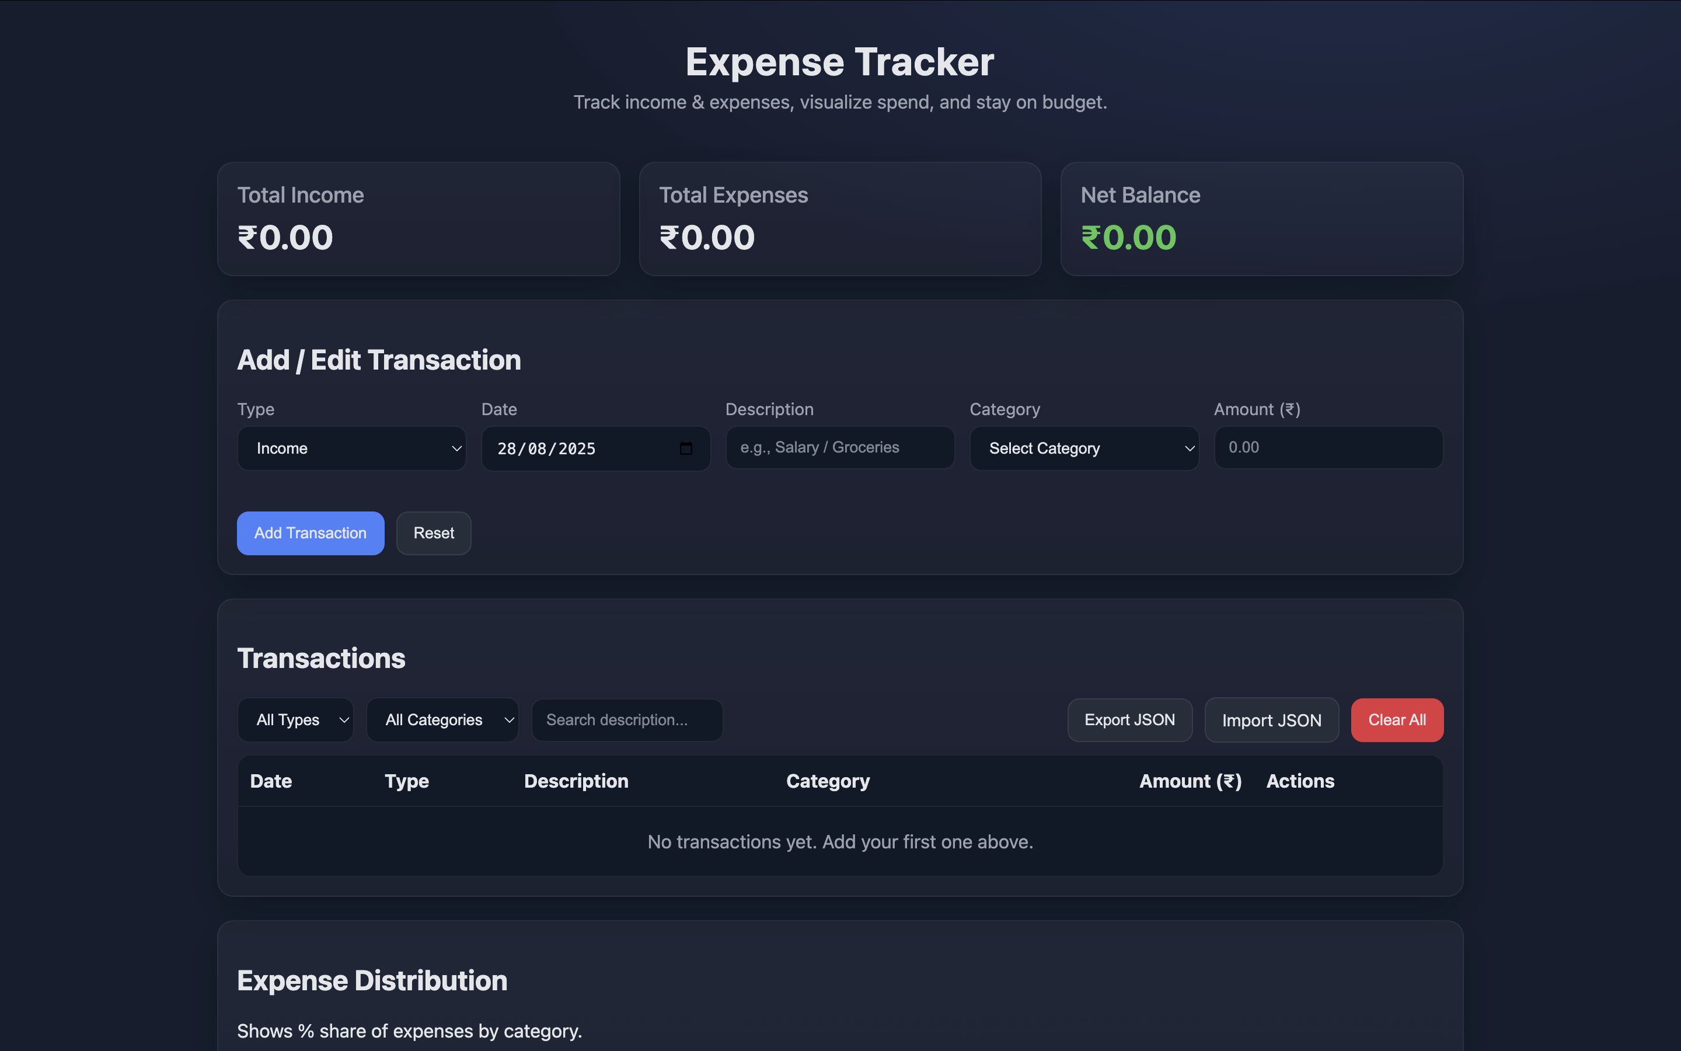
Task: Click the Total Income card value
Action: click(x=285, y=238)
